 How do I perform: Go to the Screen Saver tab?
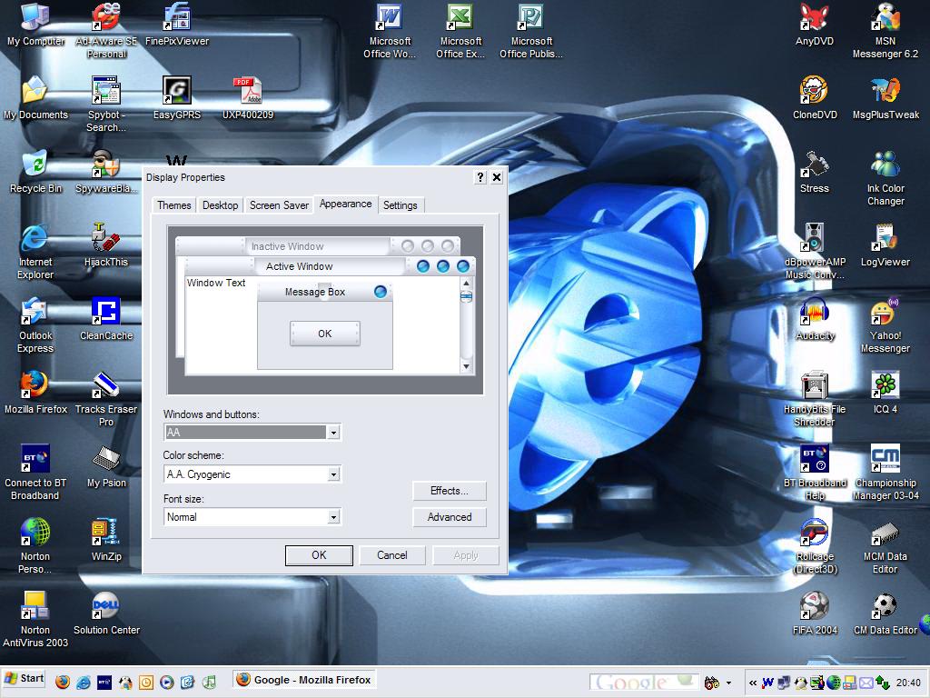(x=279, y=205)
